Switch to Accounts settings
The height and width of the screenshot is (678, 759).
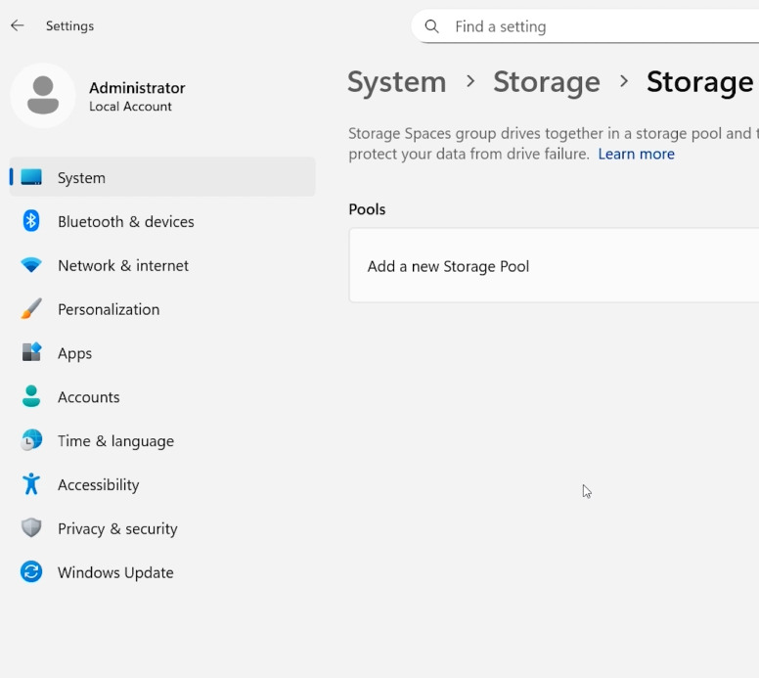[x=162, y=396]
